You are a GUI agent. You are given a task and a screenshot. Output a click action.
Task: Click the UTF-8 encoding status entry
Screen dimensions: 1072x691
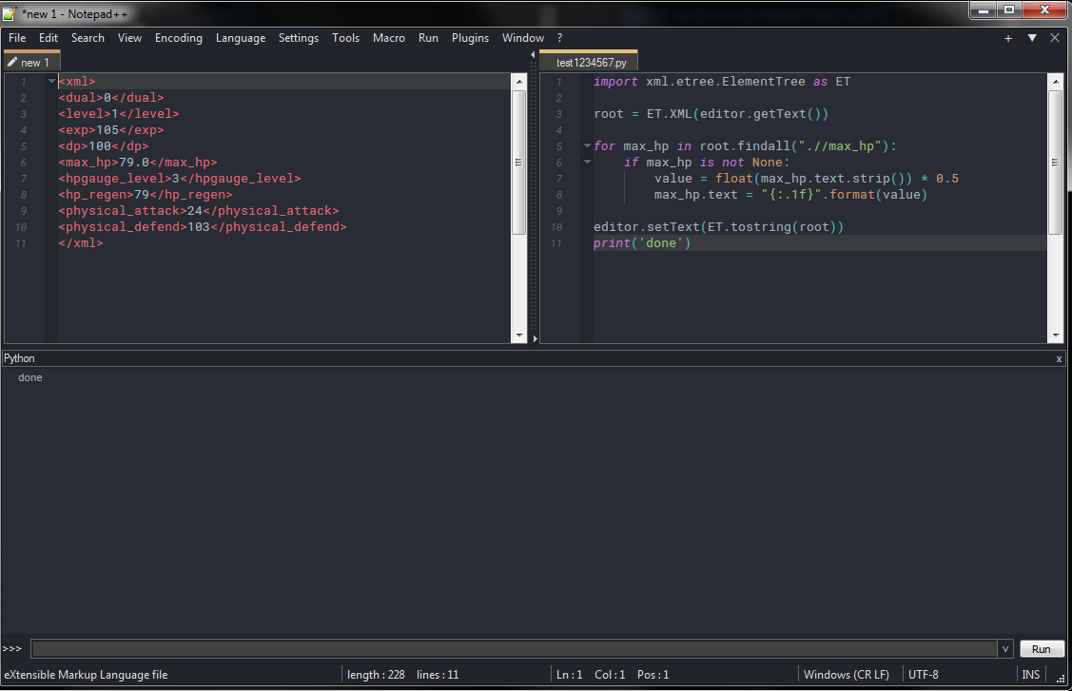coord(923,675)
